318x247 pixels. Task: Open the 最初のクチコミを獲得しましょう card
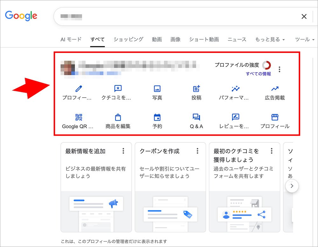[245, 187]
